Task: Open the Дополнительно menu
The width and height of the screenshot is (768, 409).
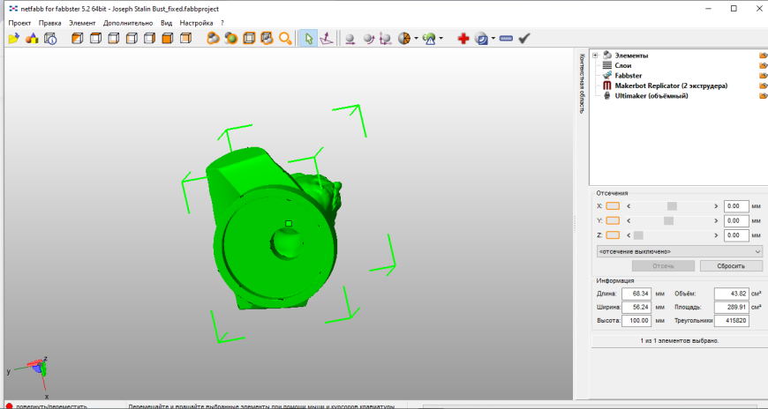Action: (128, 22)
